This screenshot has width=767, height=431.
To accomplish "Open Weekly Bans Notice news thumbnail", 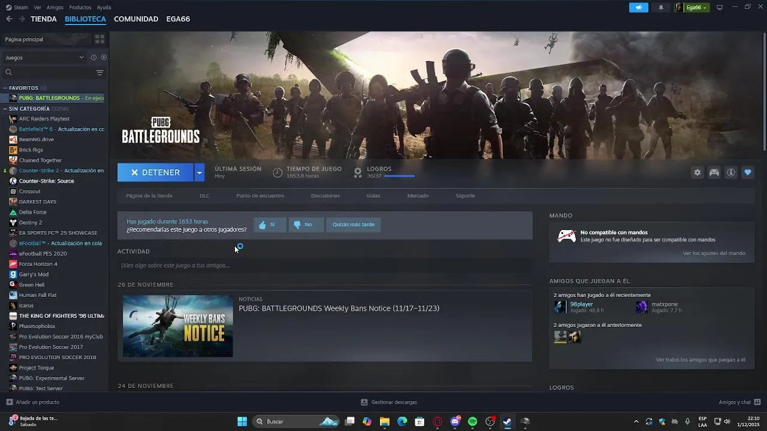I will (178, 326).
